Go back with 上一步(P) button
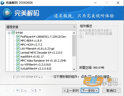124x96 pixels. [x=71, y=91]
